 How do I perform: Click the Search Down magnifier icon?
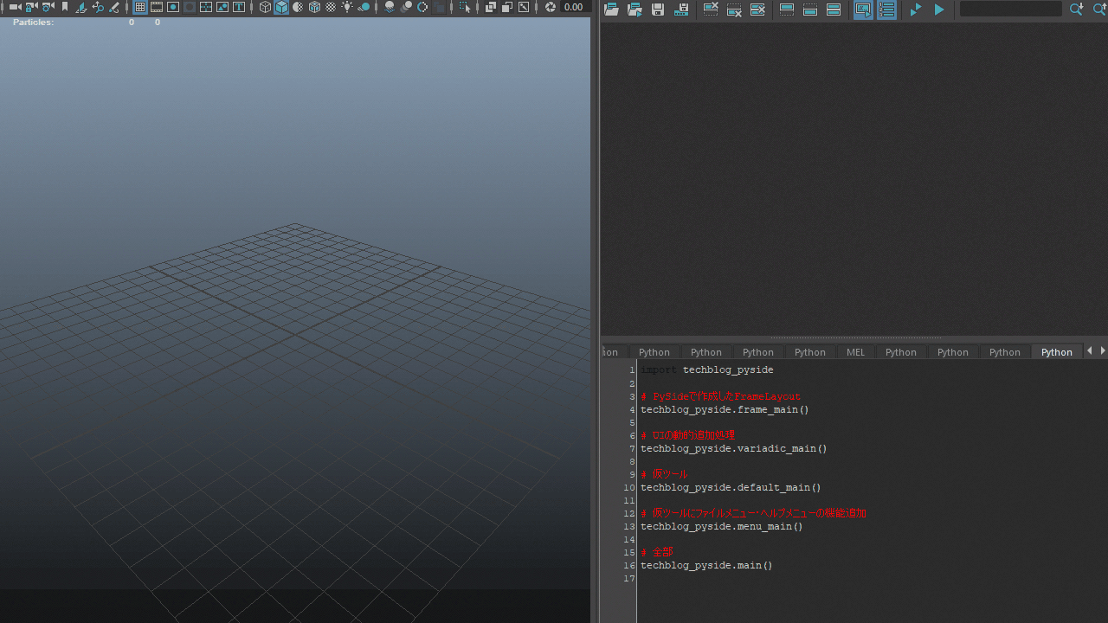[1076, 10]
